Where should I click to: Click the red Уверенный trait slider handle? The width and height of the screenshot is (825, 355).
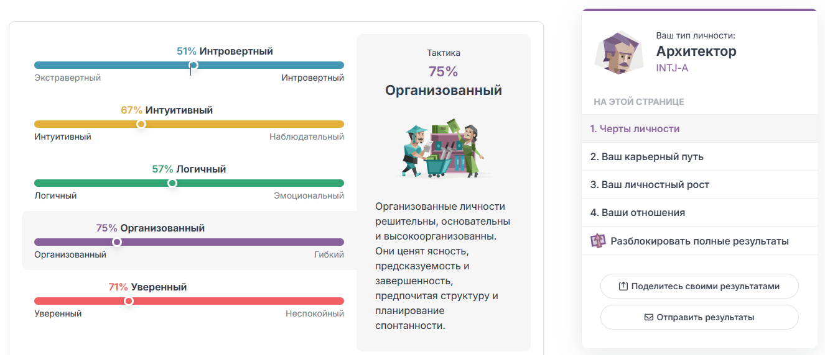[x=129, y=301]
